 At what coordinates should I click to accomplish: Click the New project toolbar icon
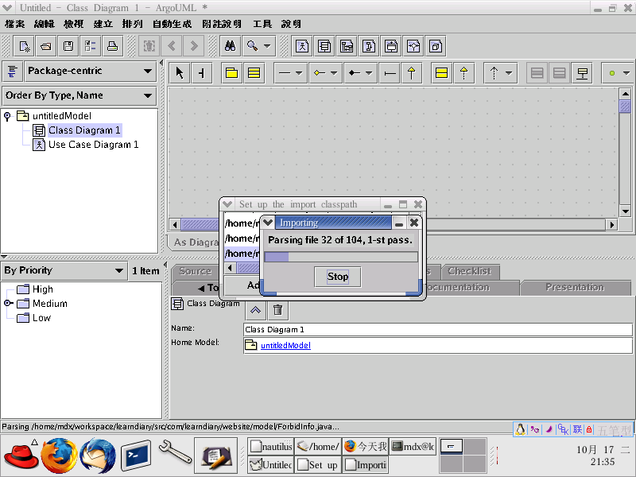pos(24,46)
